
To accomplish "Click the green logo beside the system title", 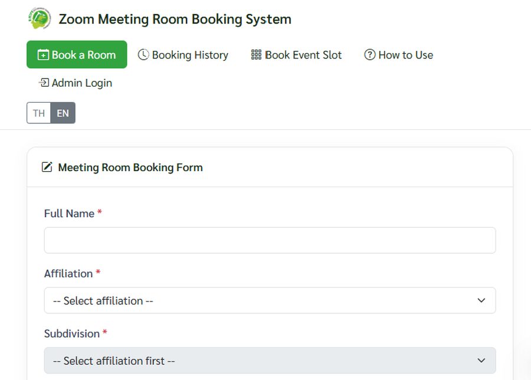I will click(x=40, y=19).
